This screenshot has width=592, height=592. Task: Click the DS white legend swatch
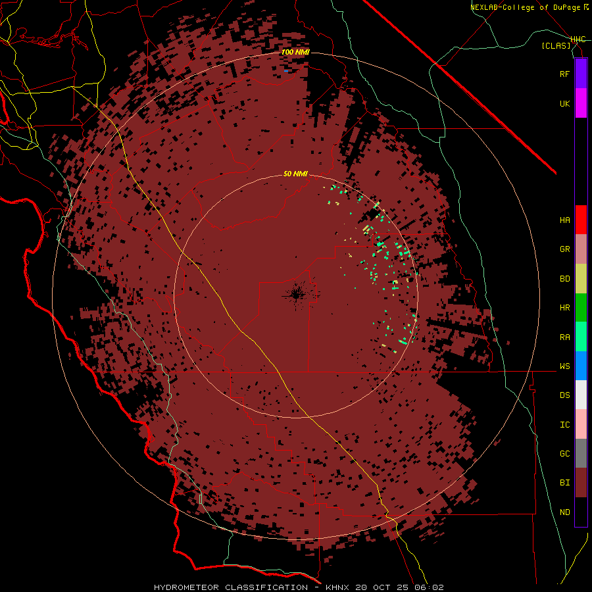point(581,395)
